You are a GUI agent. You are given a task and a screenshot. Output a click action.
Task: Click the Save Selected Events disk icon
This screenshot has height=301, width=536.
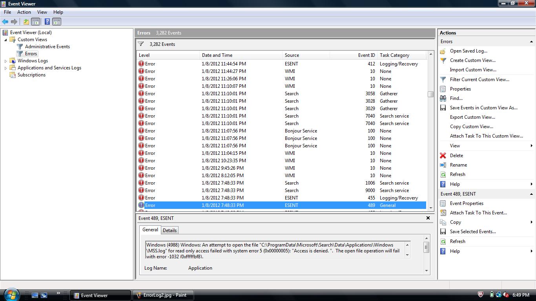click(x=443, y=232)
